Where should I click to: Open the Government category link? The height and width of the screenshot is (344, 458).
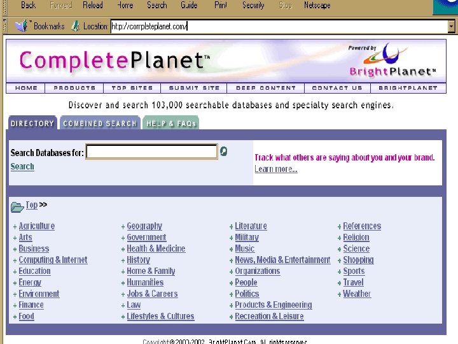(x=146, y=238)
